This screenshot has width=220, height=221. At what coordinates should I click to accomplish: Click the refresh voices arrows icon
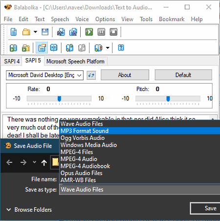point(91,75)
